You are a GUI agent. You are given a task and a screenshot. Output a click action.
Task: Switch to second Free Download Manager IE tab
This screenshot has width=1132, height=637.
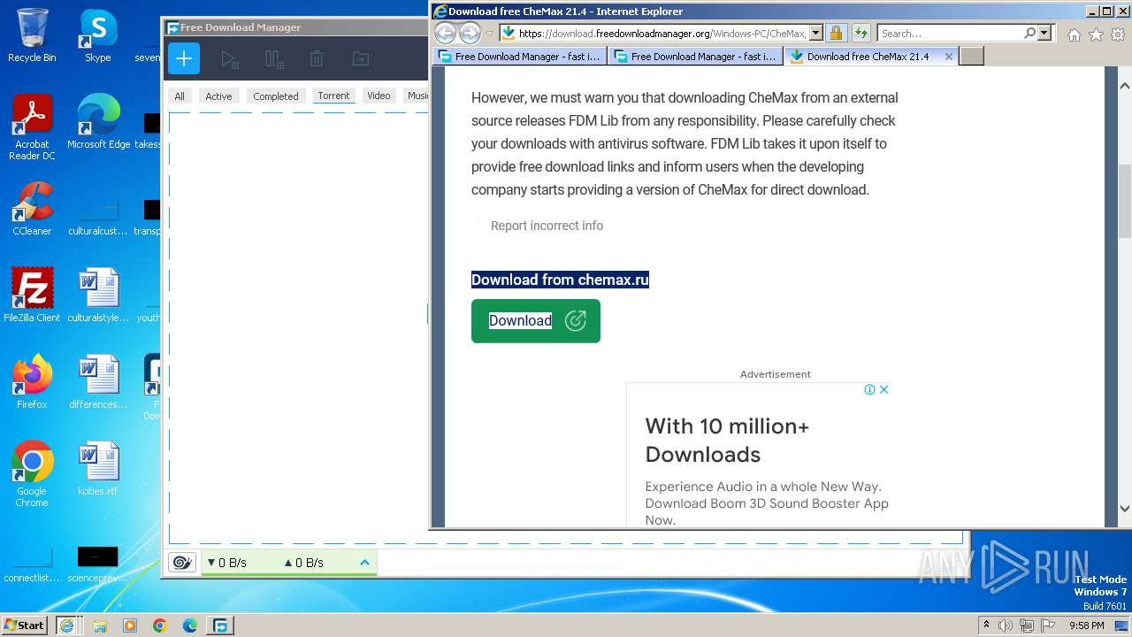(695, 56)
